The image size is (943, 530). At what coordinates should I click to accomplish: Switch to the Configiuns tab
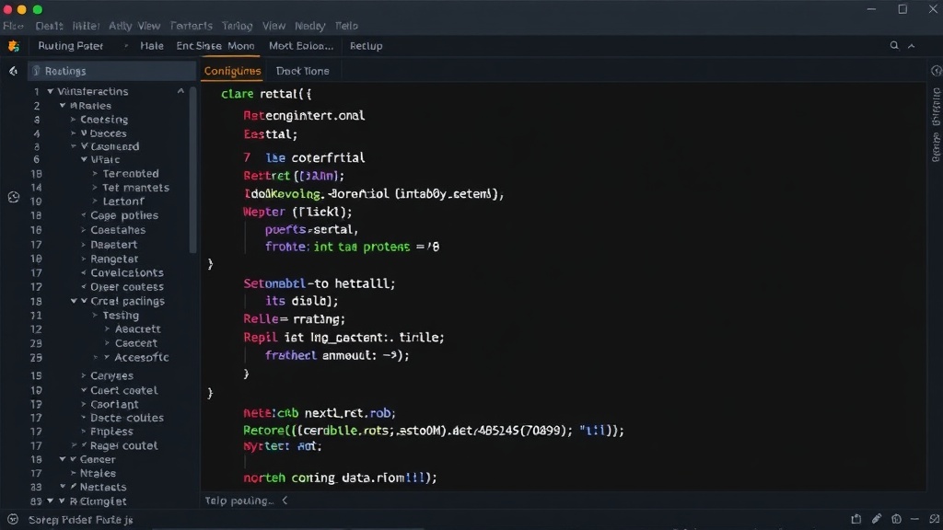[x=232, y=71]
